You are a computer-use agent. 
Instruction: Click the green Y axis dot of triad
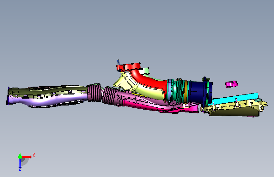[x=20, y=157]
